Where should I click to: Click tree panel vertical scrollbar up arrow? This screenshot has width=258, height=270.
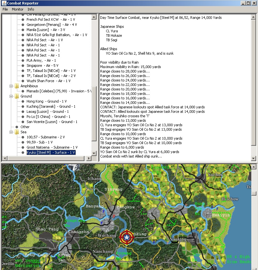[x=94, y=17]
